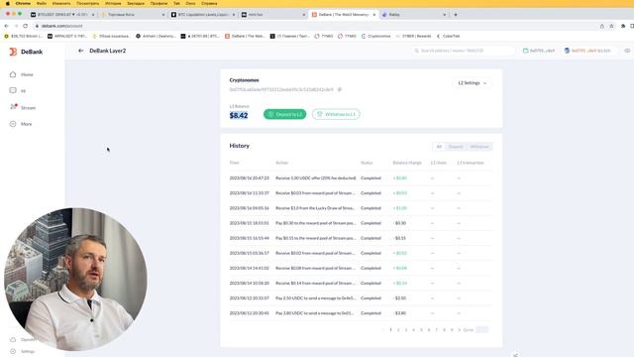Open the Arkham bookmark
Screen dimensions: 634x357
156,36
